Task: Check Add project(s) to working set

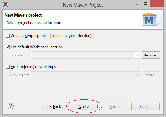Action: 8,67
